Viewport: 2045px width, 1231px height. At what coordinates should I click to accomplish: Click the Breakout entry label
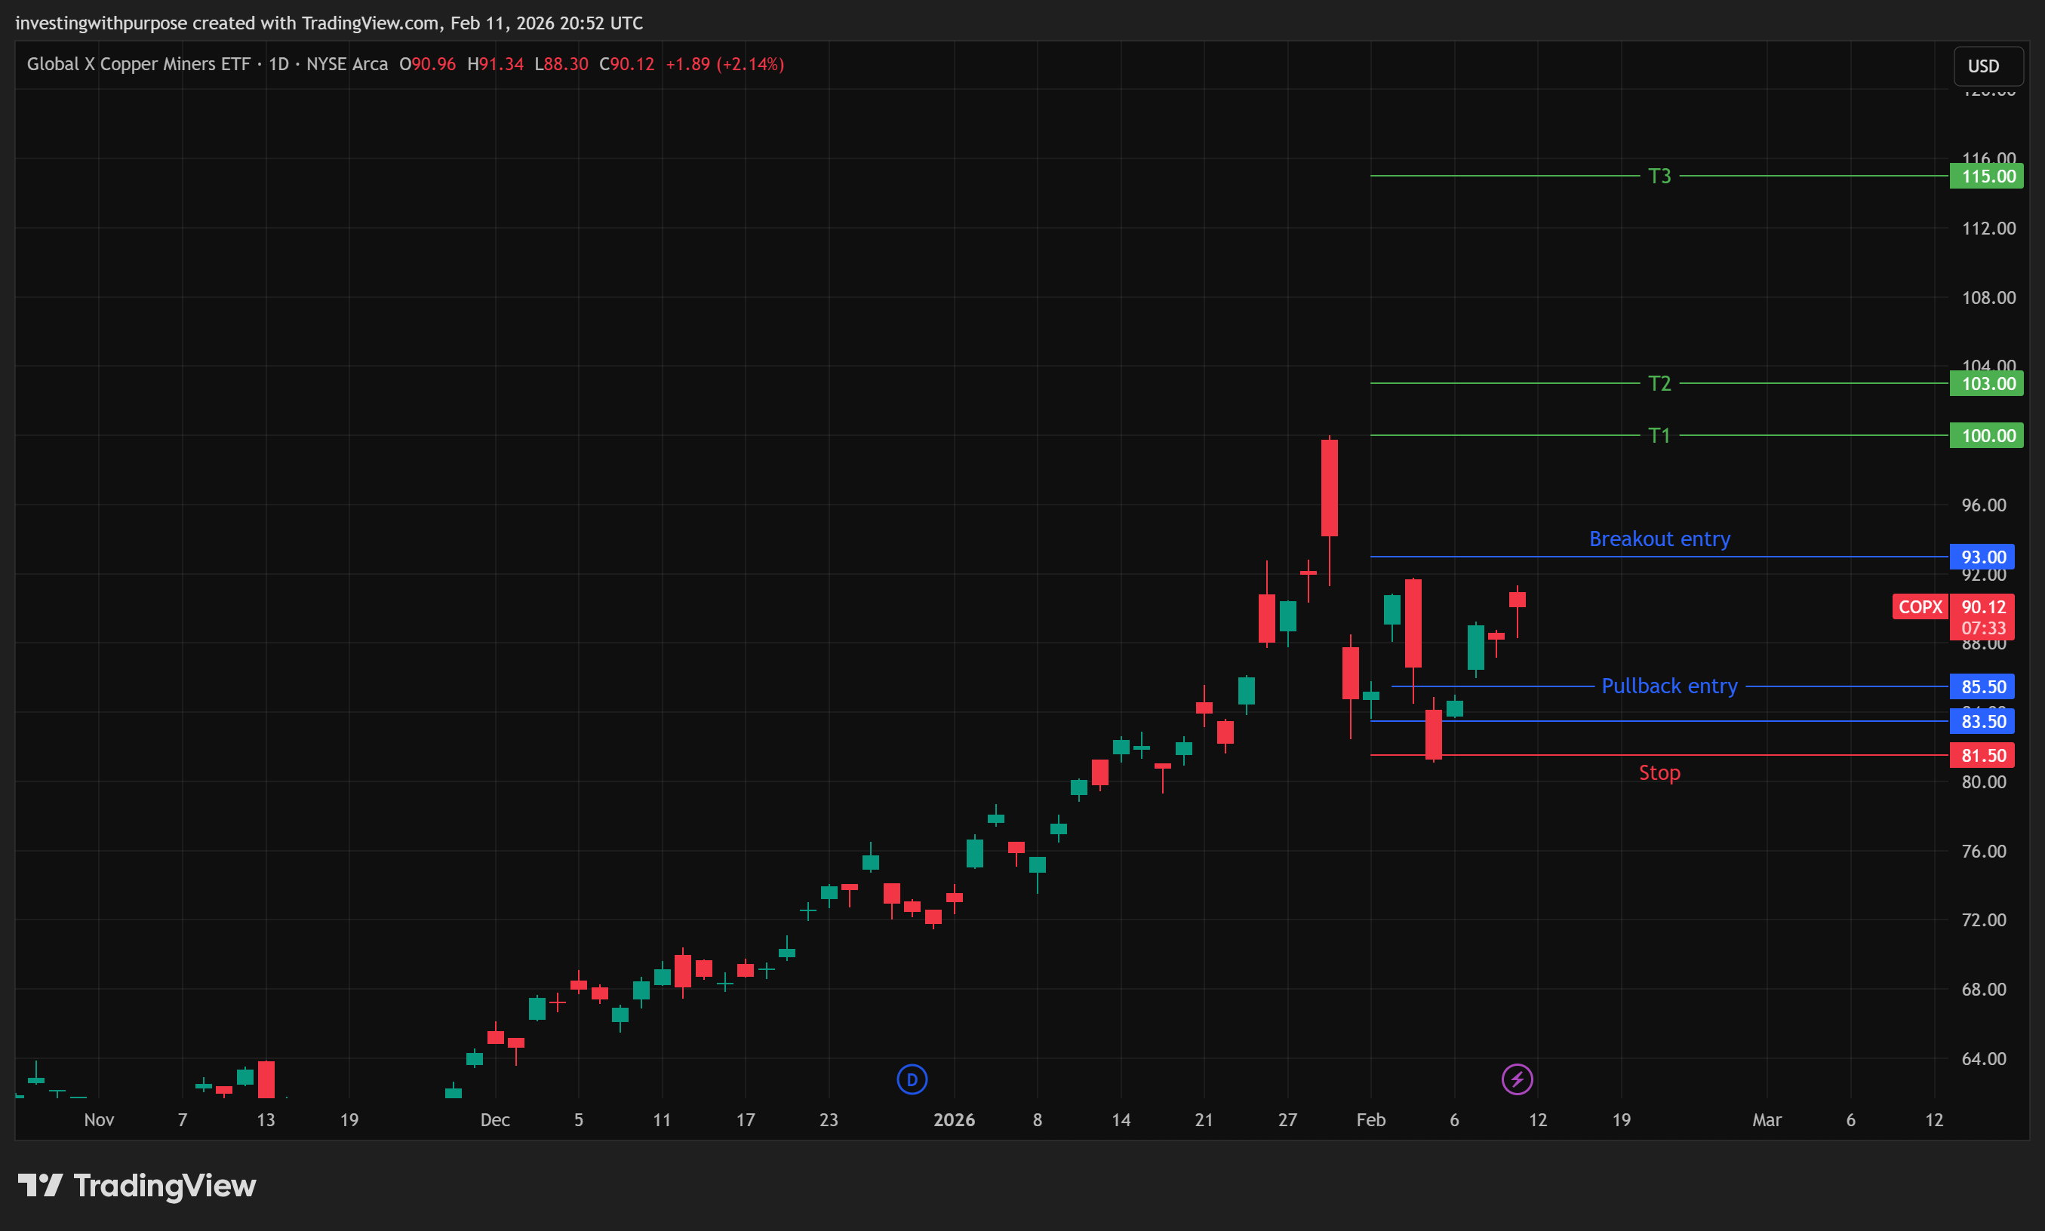1659,539
